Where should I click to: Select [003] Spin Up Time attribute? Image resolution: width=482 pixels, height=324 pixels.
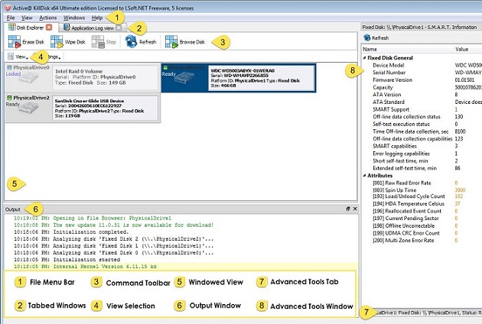(422, 190)
